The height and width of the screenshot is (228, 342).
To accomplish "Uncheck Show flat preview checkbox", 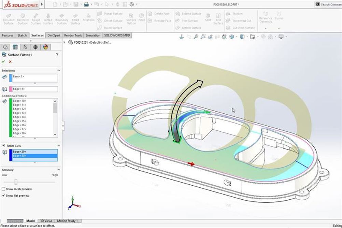I will [3, 196].
